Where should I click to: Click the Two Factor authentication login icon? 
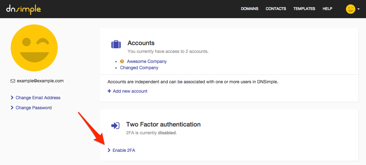pos(115,126)
